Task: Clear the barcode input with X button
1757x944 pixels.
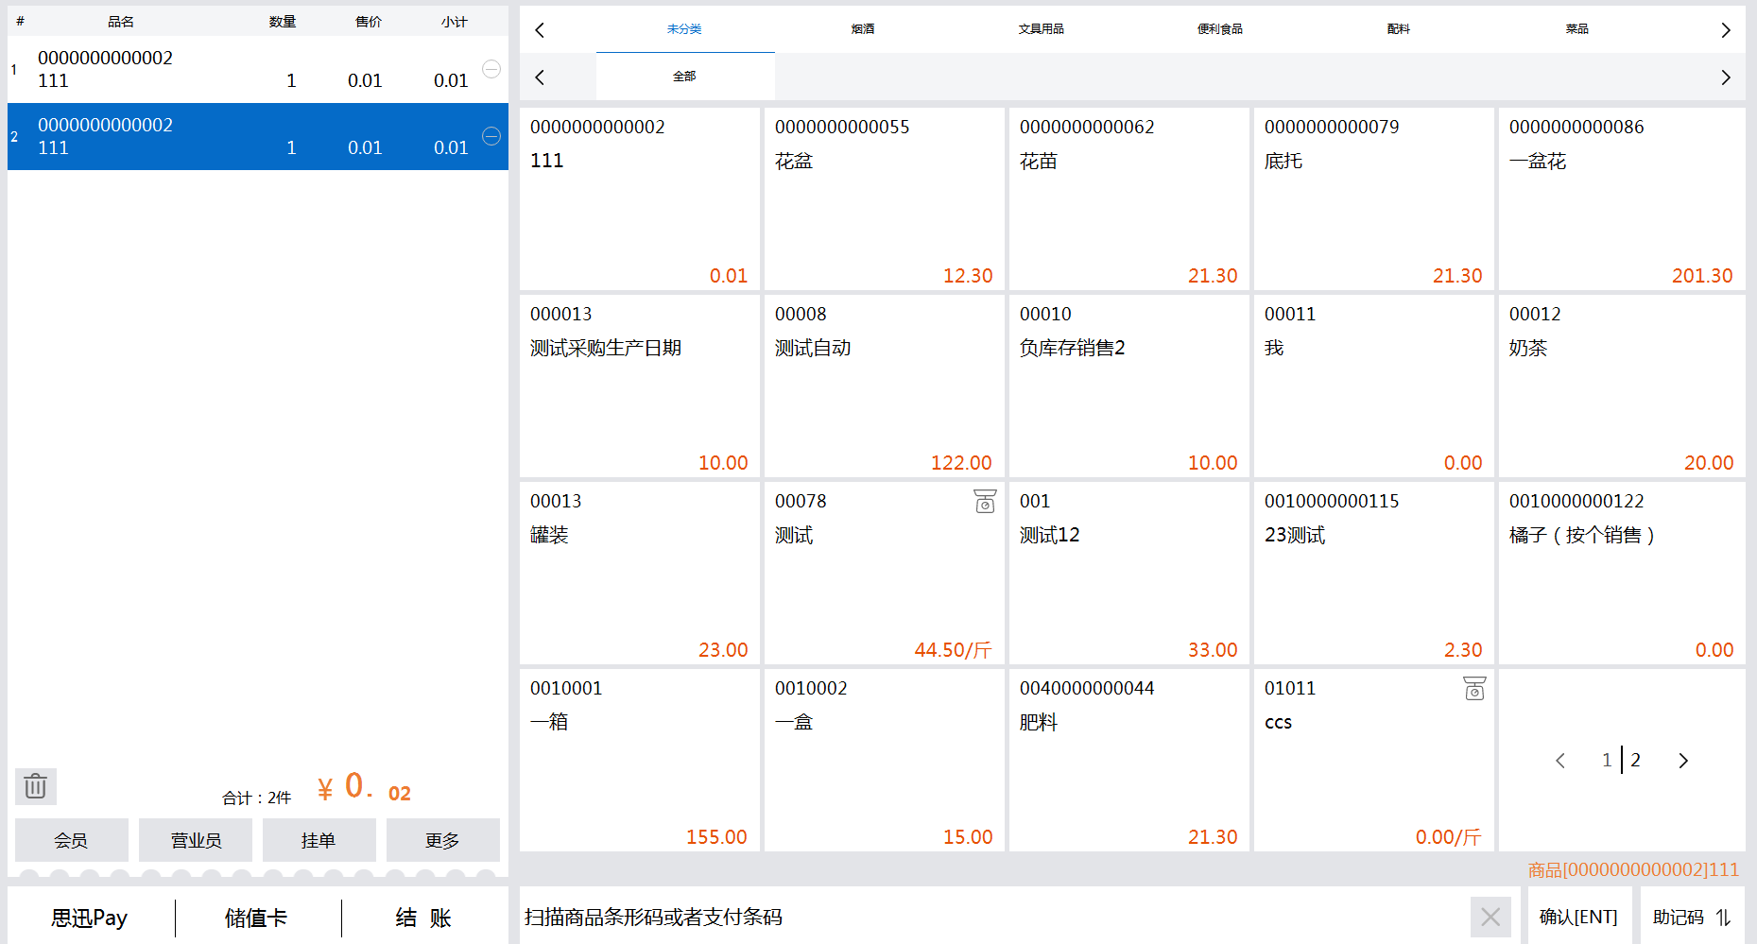Action: (1490, 917)
